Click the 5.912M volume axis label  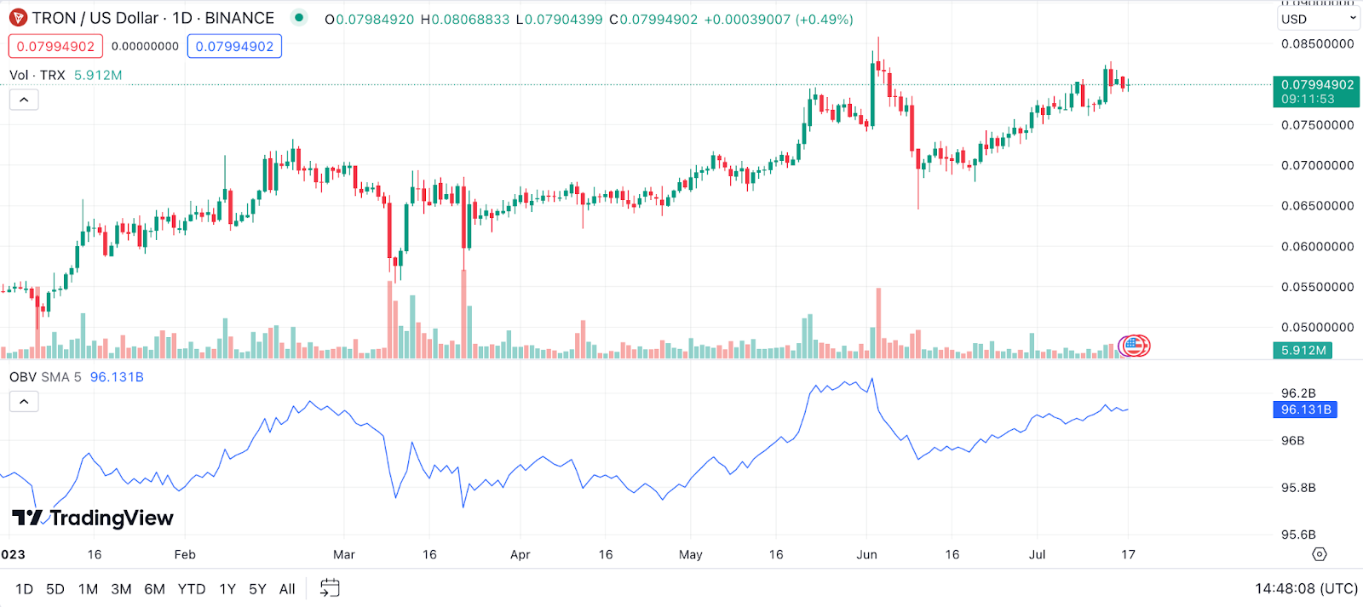coord(1303,350)
